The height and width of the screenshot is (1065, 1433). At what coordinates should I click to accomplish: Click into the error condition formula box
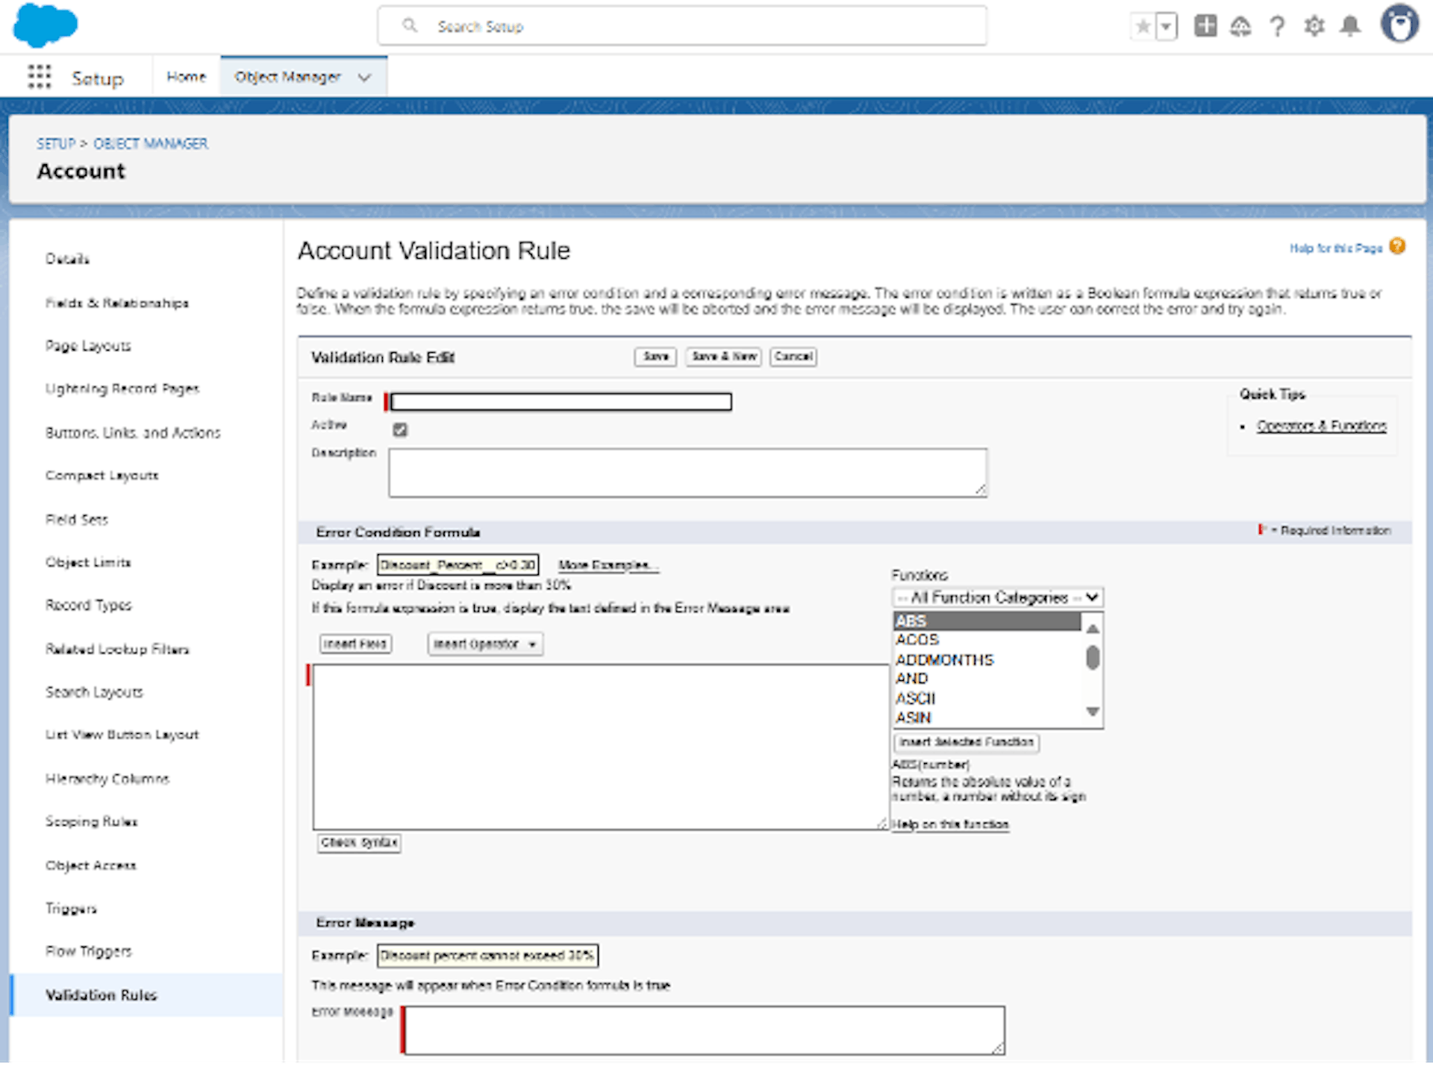tap(600, 747)
